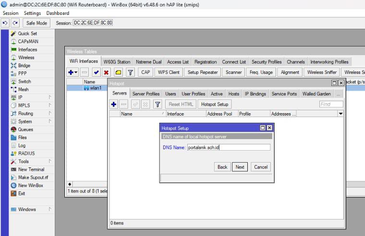Switch to the User Profiles tab

pos(194,94)
